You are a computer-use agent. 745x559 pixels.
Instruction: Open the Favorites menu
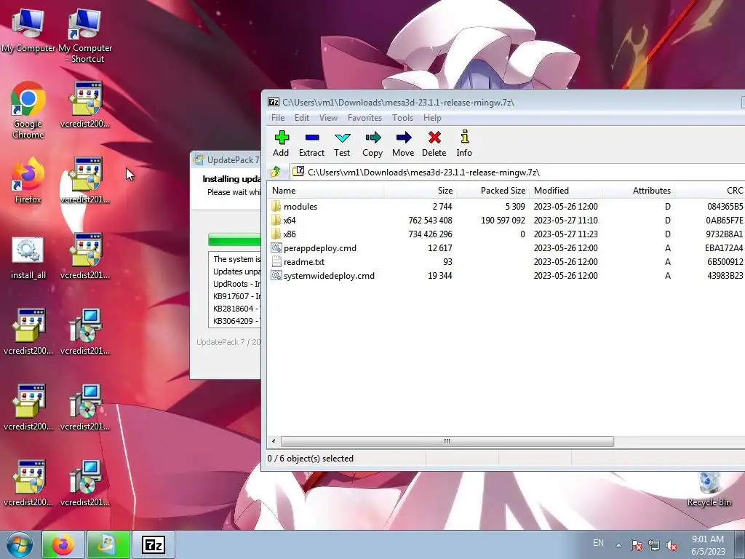point(365,118)
